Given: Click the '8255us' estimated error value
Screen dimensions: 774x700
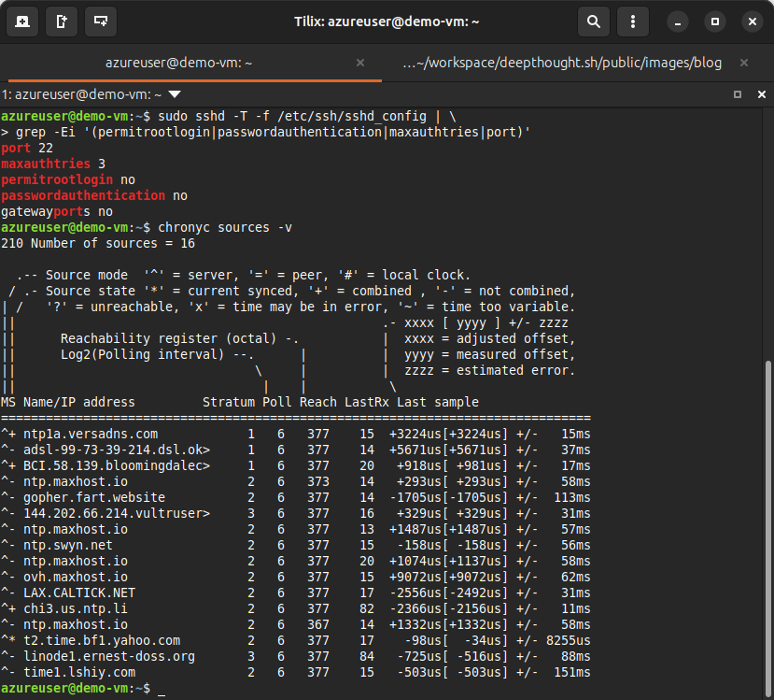Looking at the screenshot, I should pyautogui.click(x=569, y=641).
